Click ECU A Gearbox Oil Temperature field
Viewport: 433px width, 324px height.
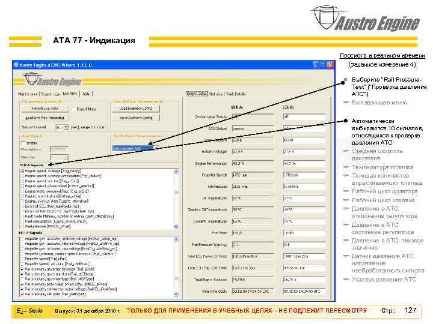pos(253,209)
